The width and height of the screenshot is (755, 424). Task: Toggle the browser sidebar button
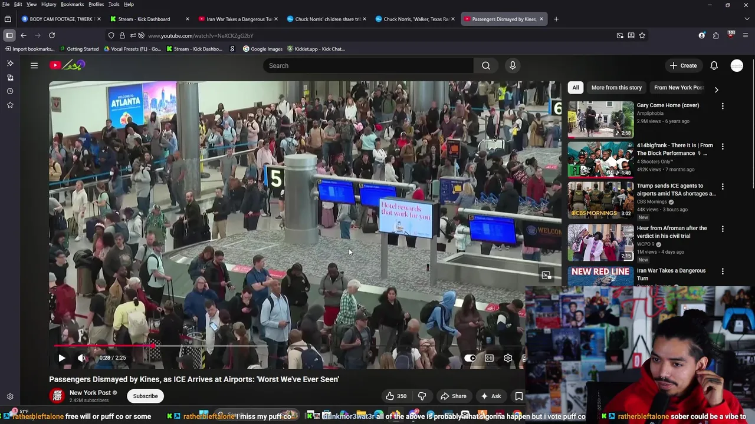tap(9, 35)
